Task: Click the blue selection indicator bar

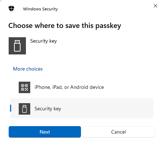Action: click(11, 108)
